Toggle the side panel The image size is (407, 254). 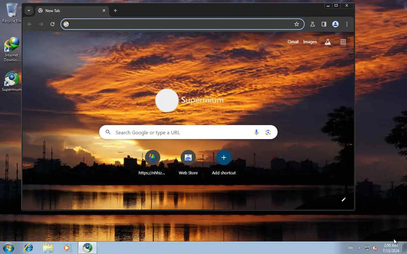coord(324,24)
